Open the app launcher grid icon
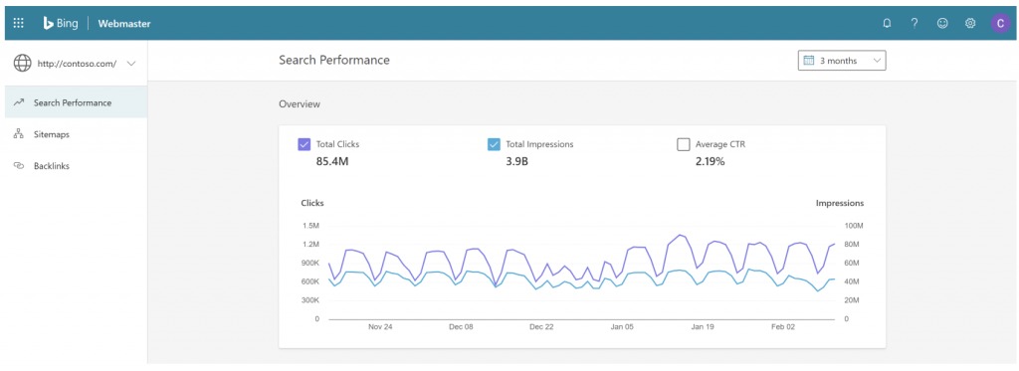The width and height of the screenshot is (1019, 371). click(x=18, y=24)
